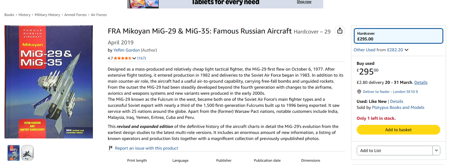Expand the rating breakdown chevron

pyautogui.click(x=135, y=58)
